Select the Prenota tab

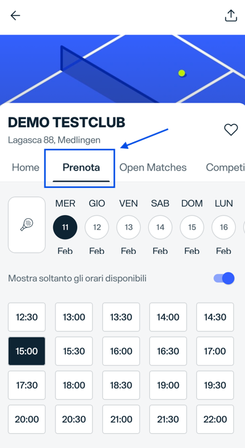pyautogui.click(x=81, y=167)
